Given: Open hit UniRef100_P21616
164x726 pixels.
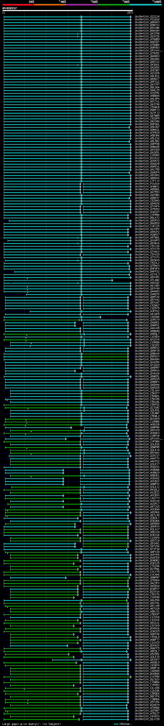Looking at the screenshot, I should (x=147, y=20).
